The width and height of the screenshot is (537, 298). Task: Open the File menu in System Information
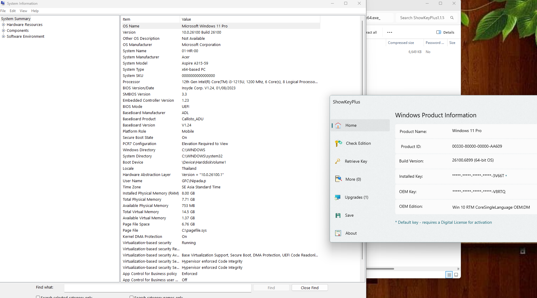(x=3, y=11)
